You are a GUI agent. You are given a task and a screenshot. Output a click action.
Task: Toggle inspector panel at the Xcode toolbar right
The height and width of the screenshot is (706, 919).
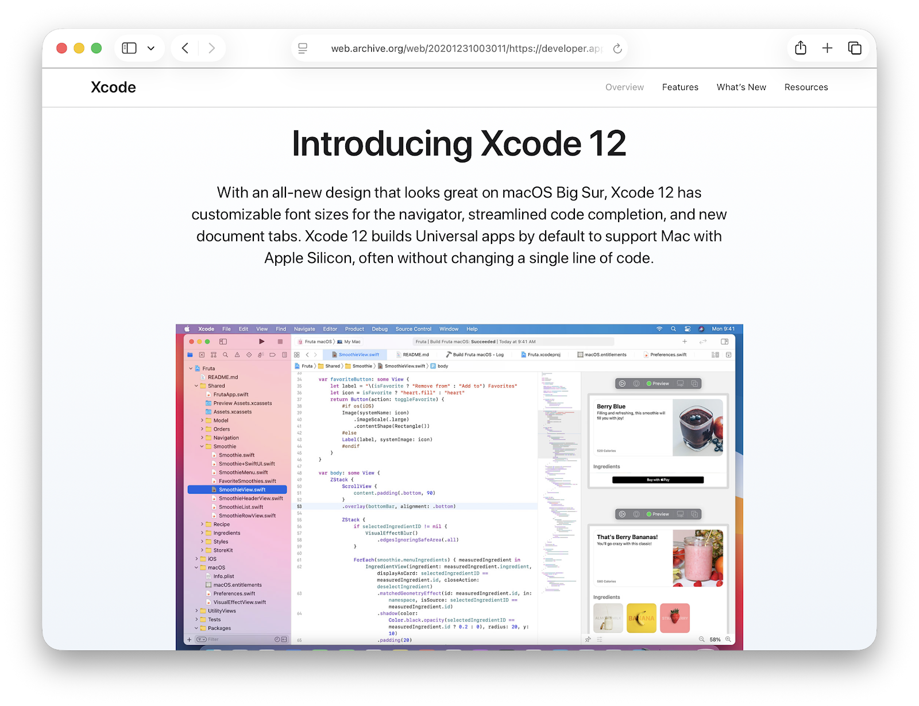(x=725, y=342)
